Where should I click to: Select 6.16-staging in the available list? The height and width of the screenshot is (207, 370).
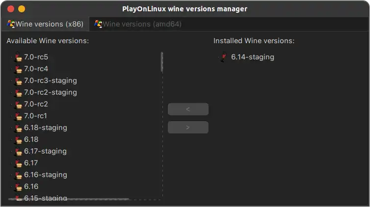(46, 175)
